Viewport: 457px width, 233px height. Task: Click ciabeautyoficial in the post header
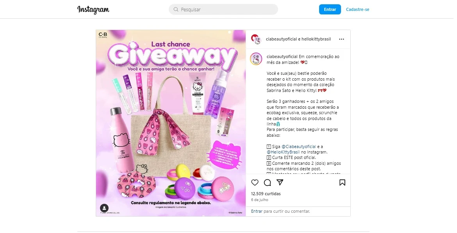281,39
